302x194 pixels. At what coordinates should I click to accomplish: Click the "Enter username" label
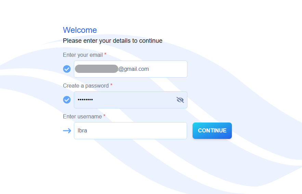click(82, 116)
